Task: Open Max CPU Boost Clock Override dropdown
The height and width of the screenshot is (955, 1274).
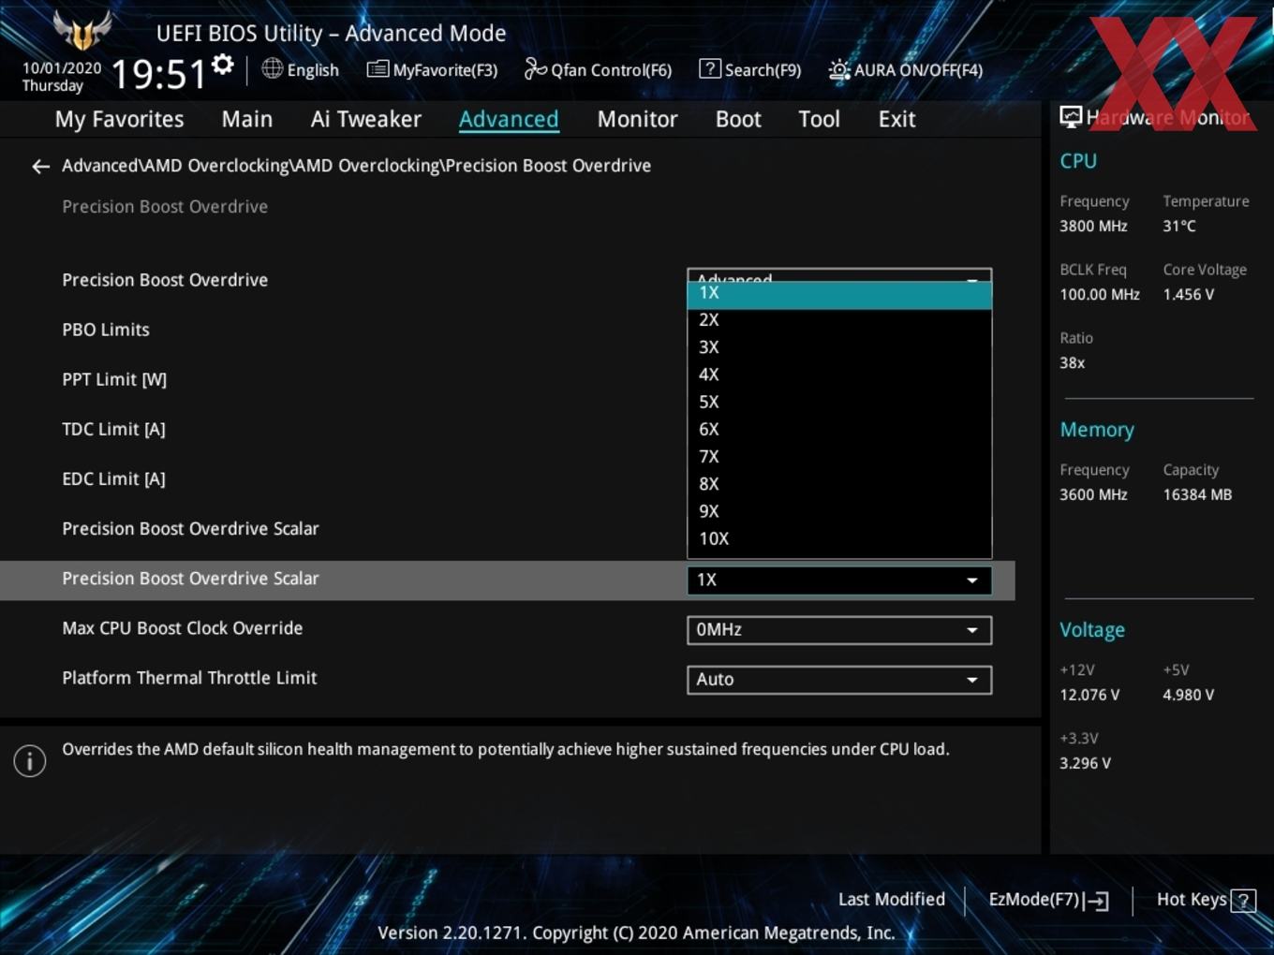Action: click(839, 630)
